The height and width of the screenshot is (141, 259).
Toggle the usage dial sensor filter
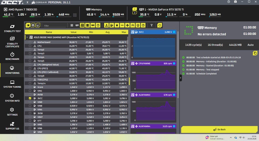[x=138, y=25]
